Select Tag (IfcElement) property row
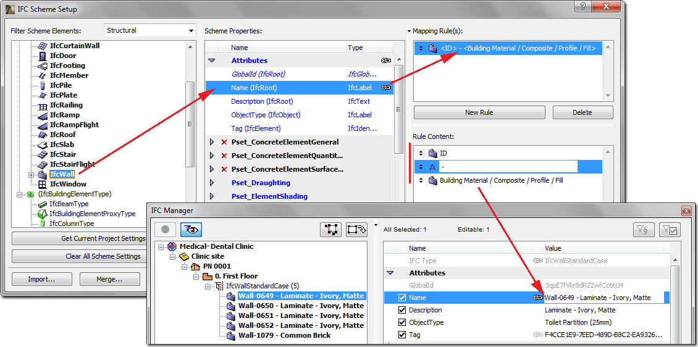This screenshot has height=347, width=698. tap(299, 128)
